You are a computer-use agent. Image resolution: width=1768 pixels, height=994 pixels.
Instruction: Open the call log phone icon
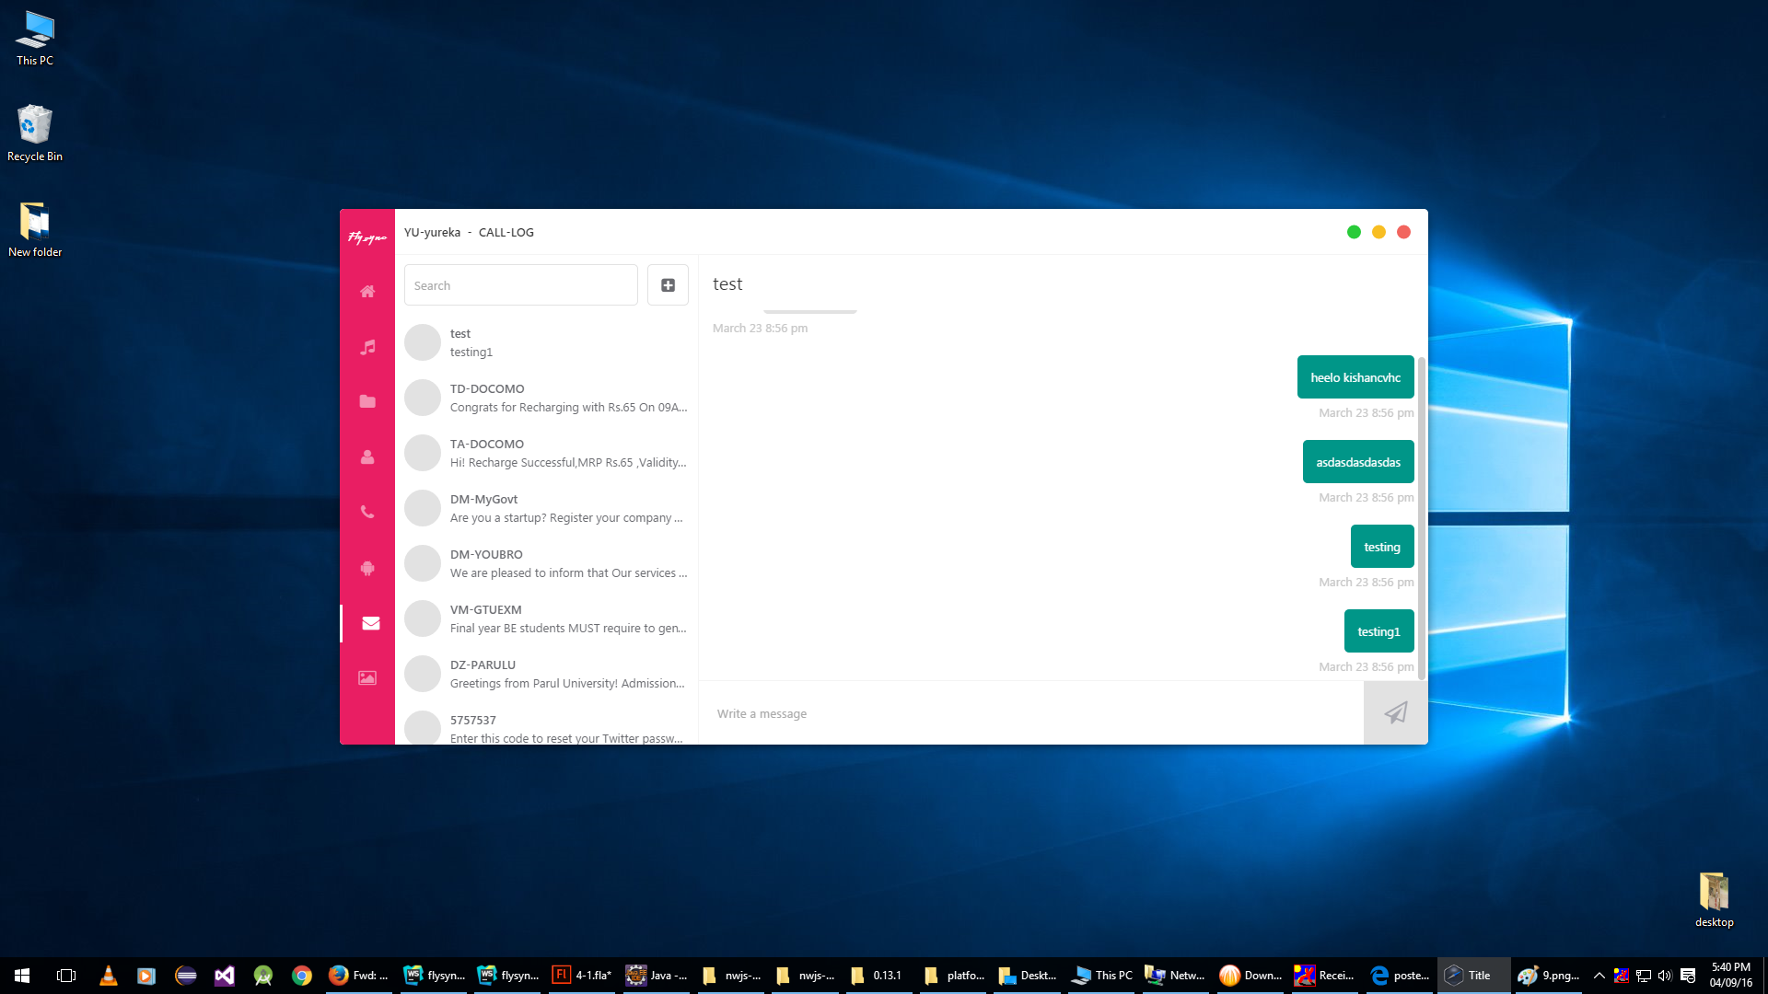(x=367, y=513)
